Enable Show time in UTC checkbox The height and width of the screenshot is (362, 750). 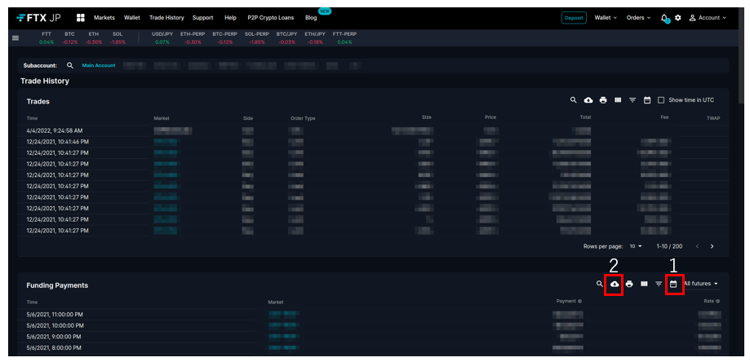click(x=661, y=100)
